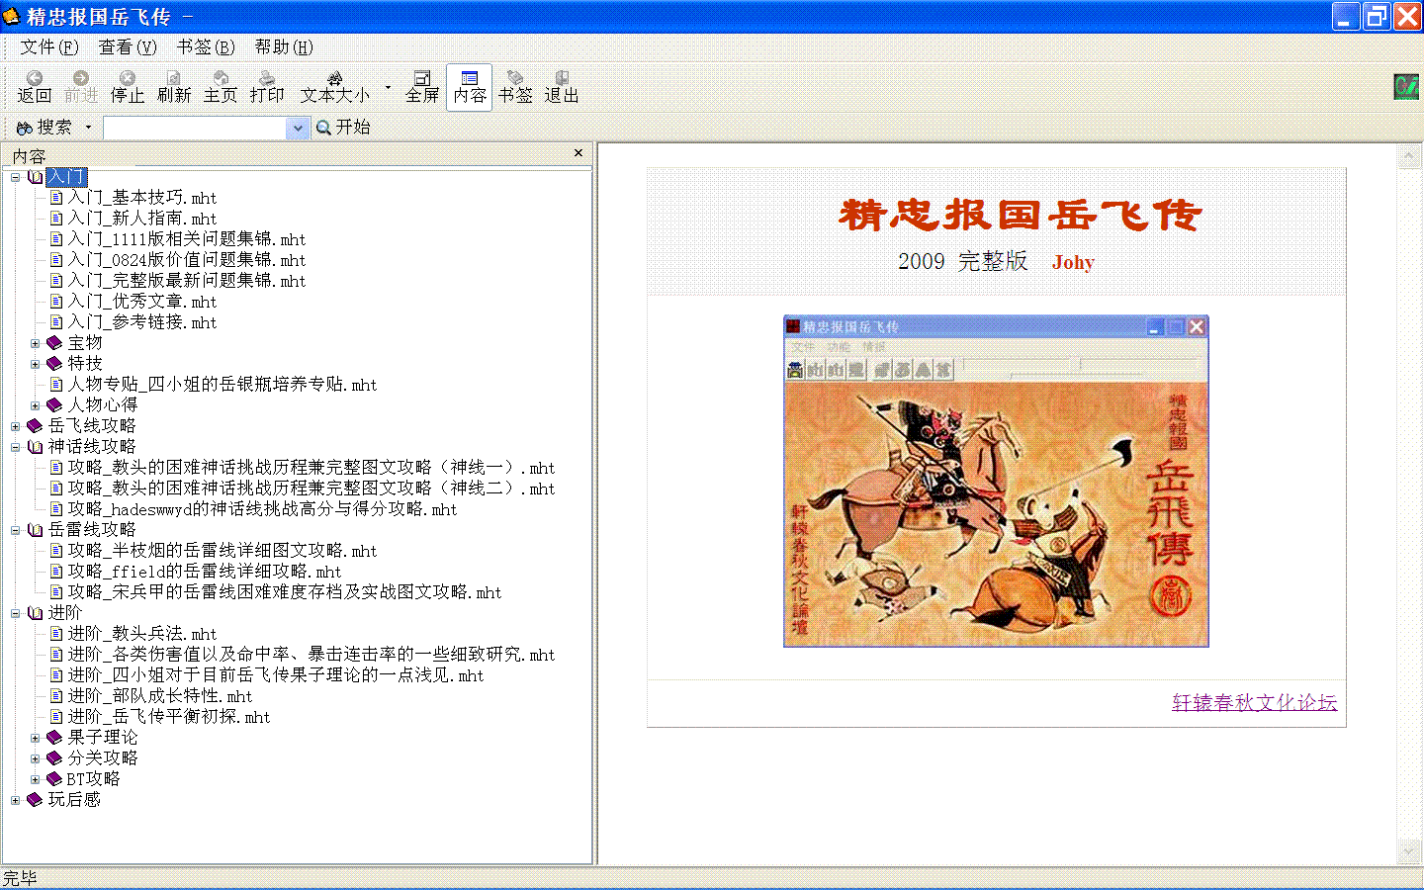
Task: Collapse the 神话线攻略 tree node
Action: [x=16, y=447]
